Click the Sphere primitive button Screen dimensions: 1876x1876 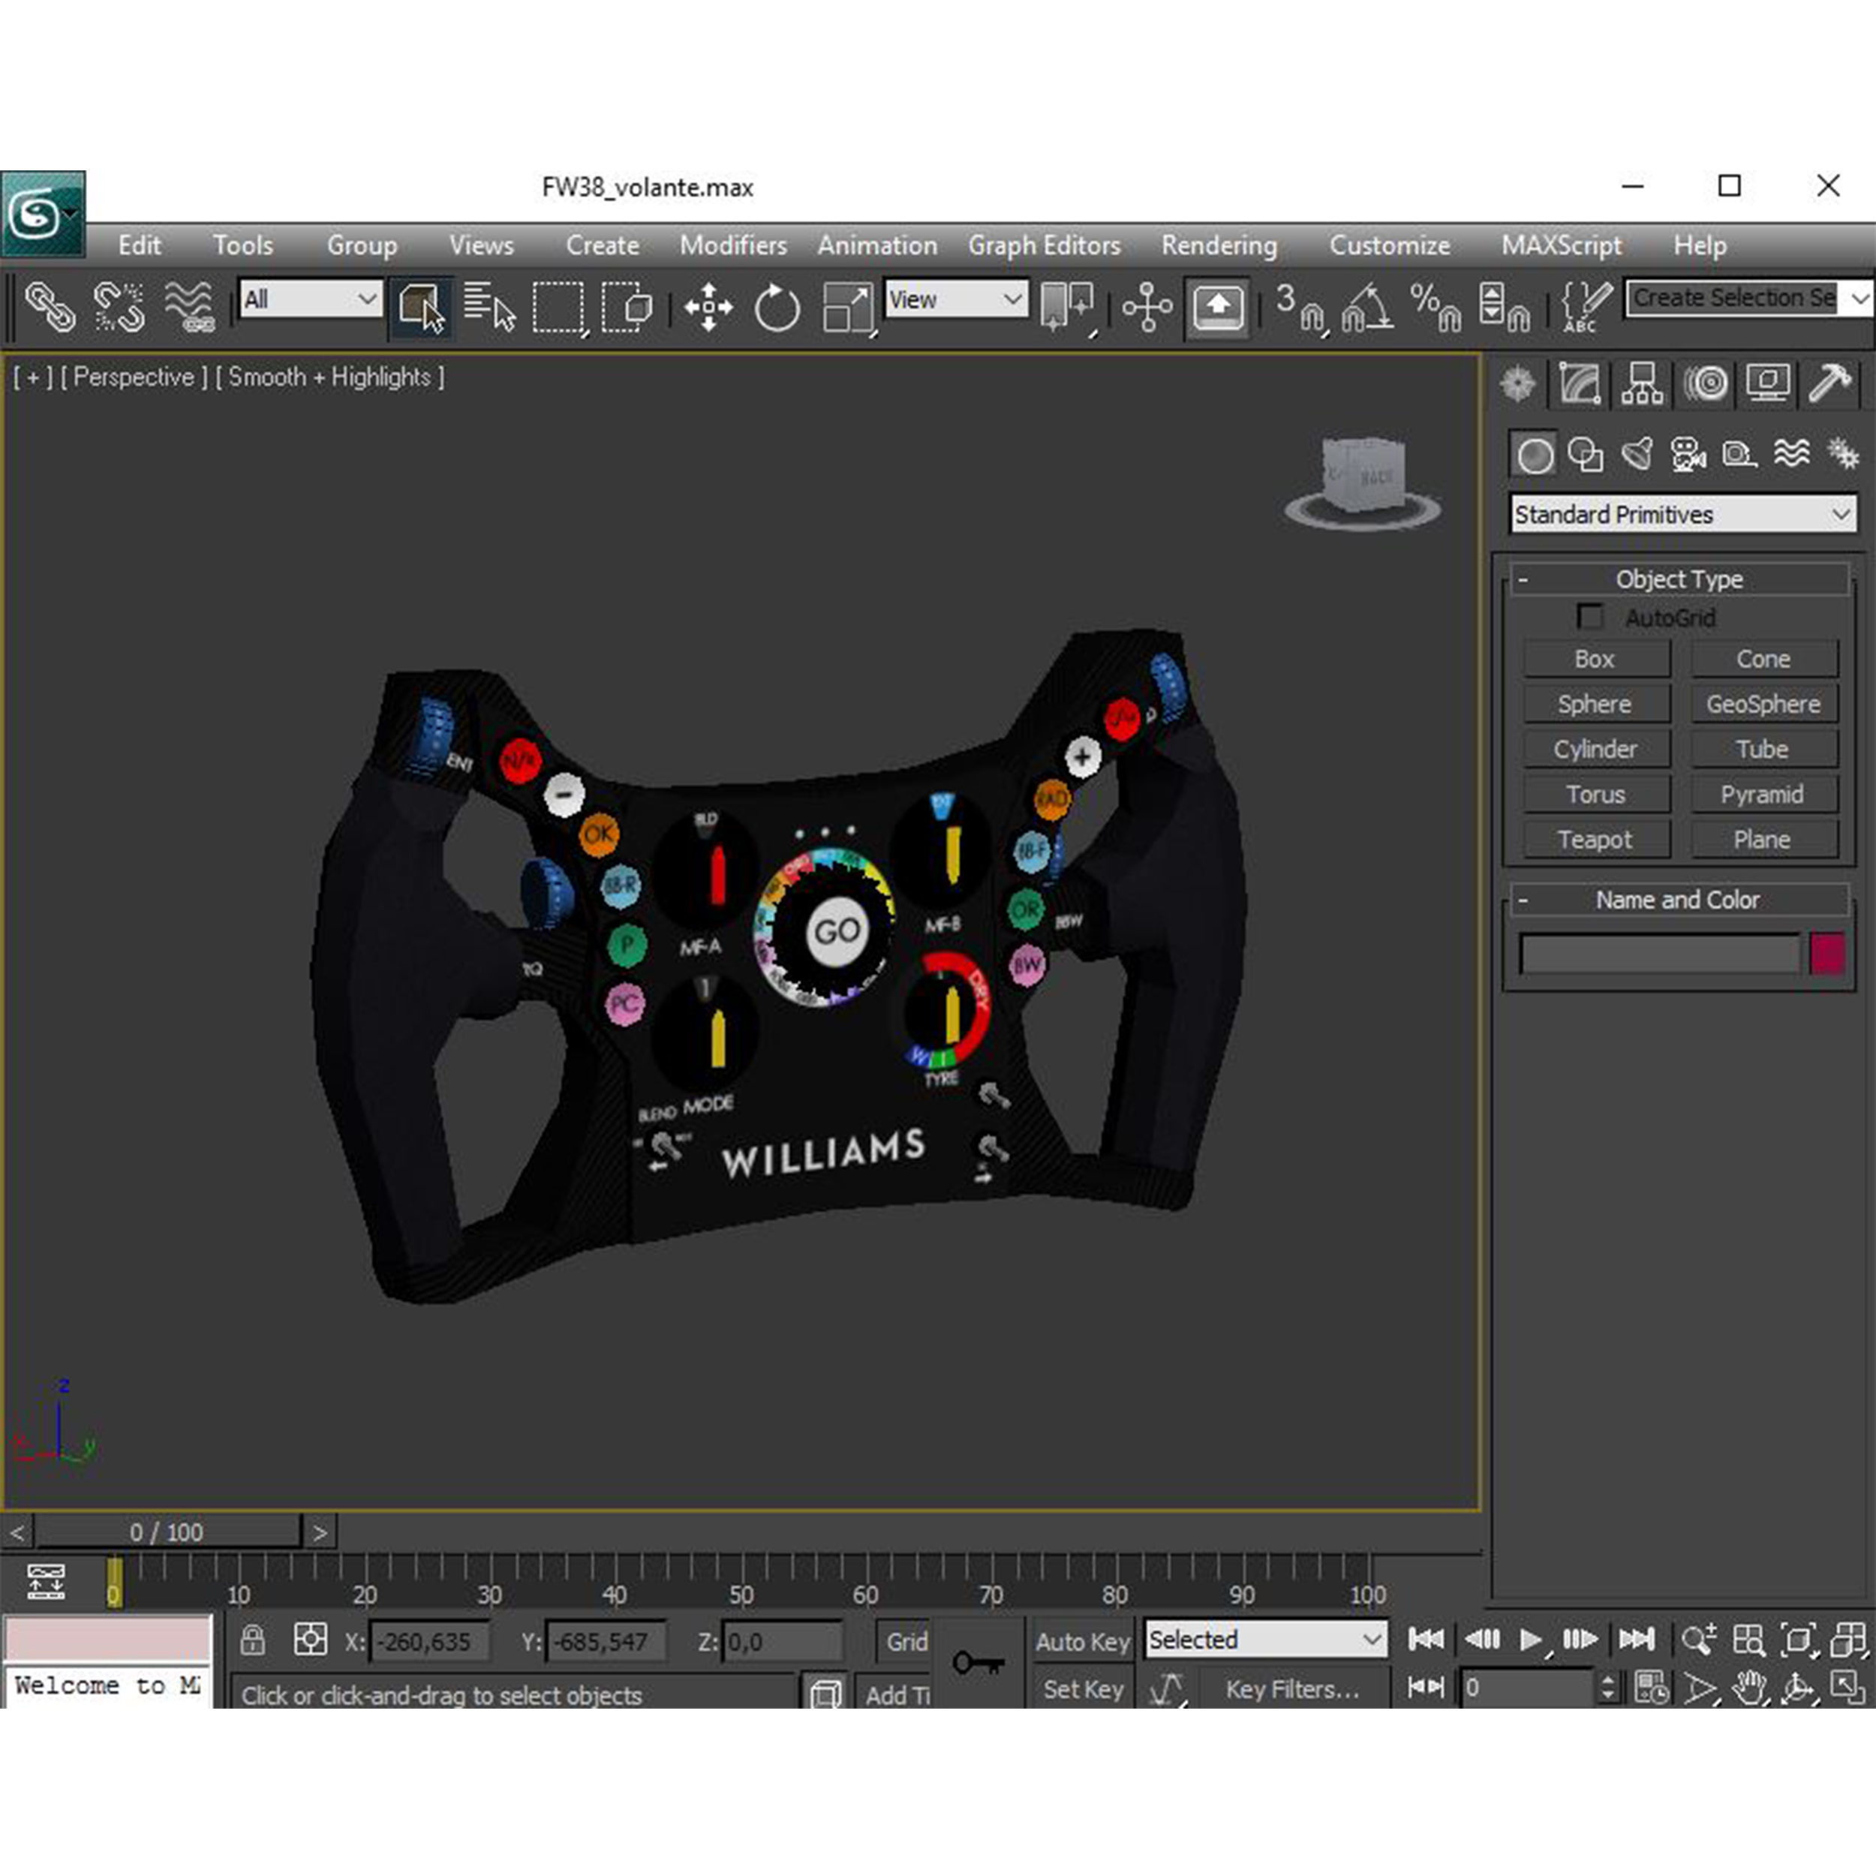(1595, 704)
